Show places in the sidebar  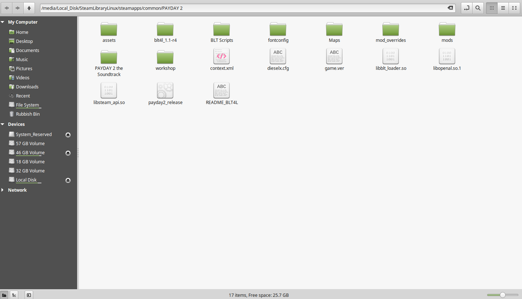4,295
